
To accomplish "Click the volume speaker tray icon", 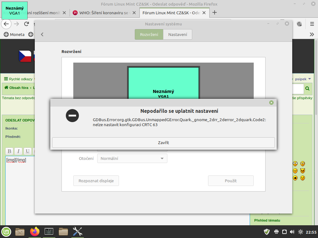I will 292,232.
